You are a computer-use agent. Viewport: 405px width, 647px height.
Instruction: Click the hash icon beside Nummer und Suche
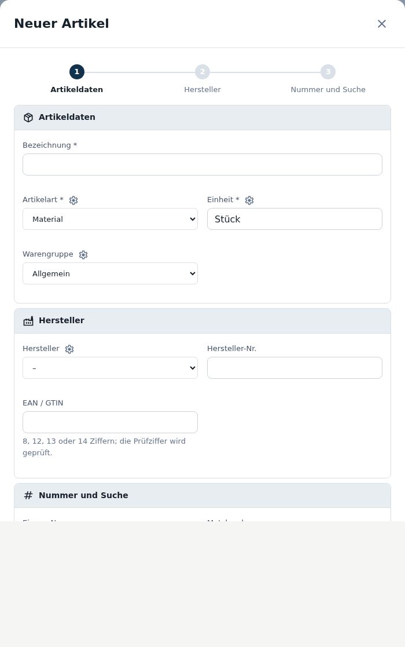click(x=28, y=496)
